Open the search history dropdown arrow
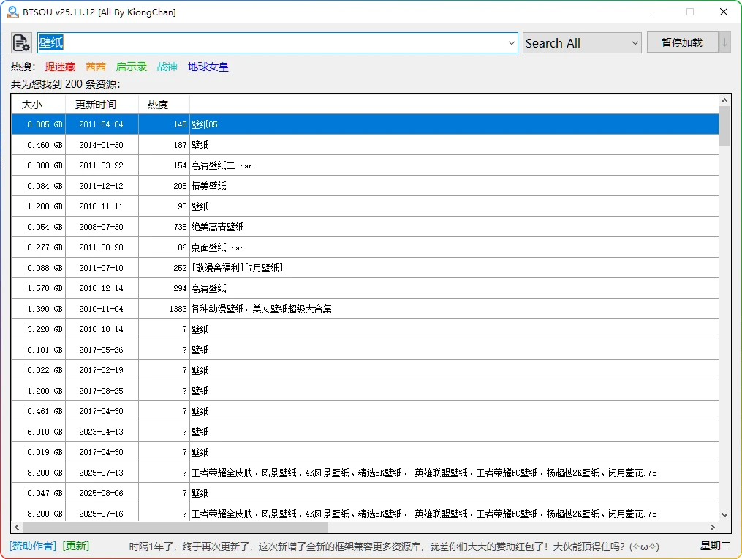 512,42
